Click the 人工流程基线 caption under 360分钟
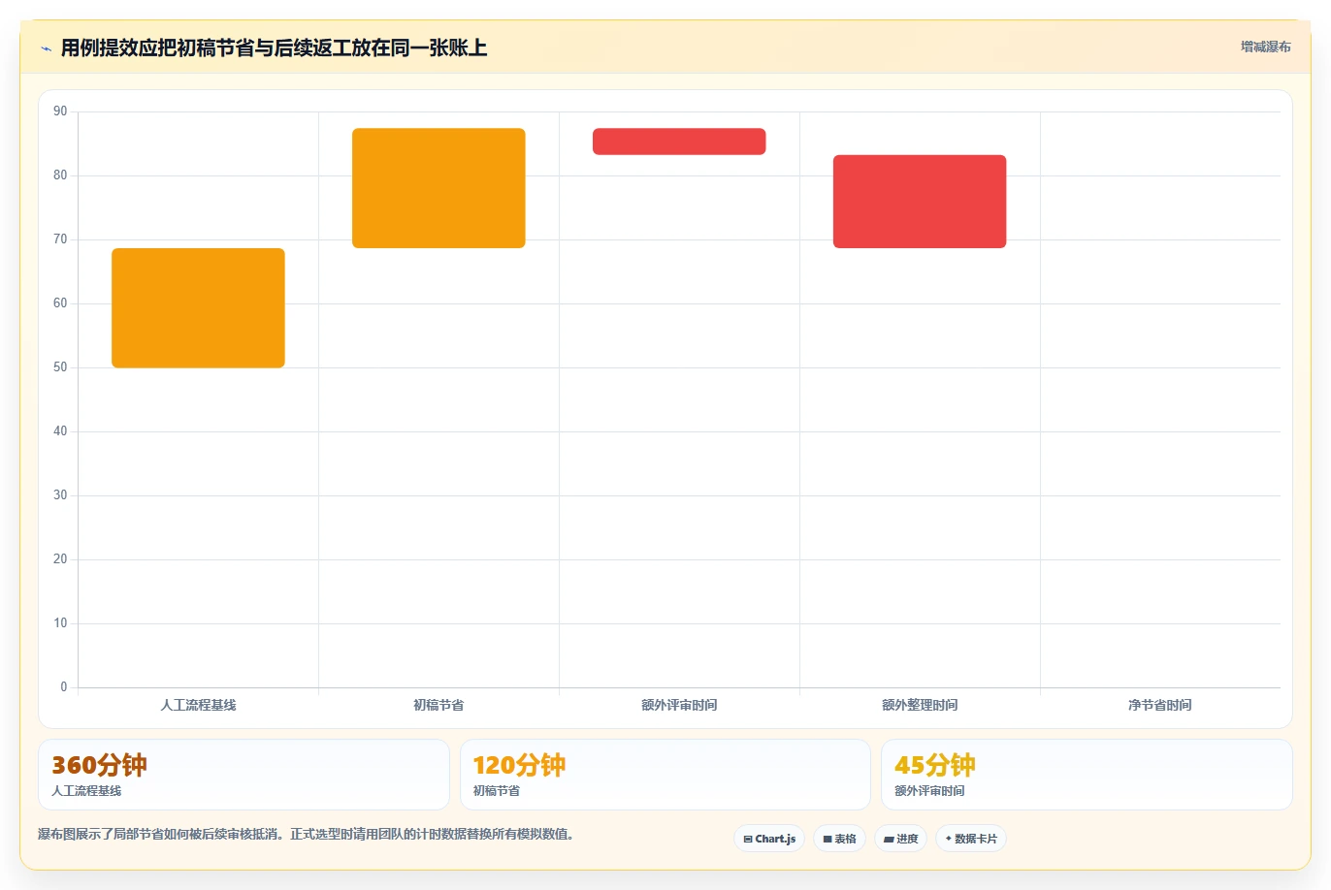The height and width of the screenshot is (890, 1331). pyautogui.click(x=86, y=791)
